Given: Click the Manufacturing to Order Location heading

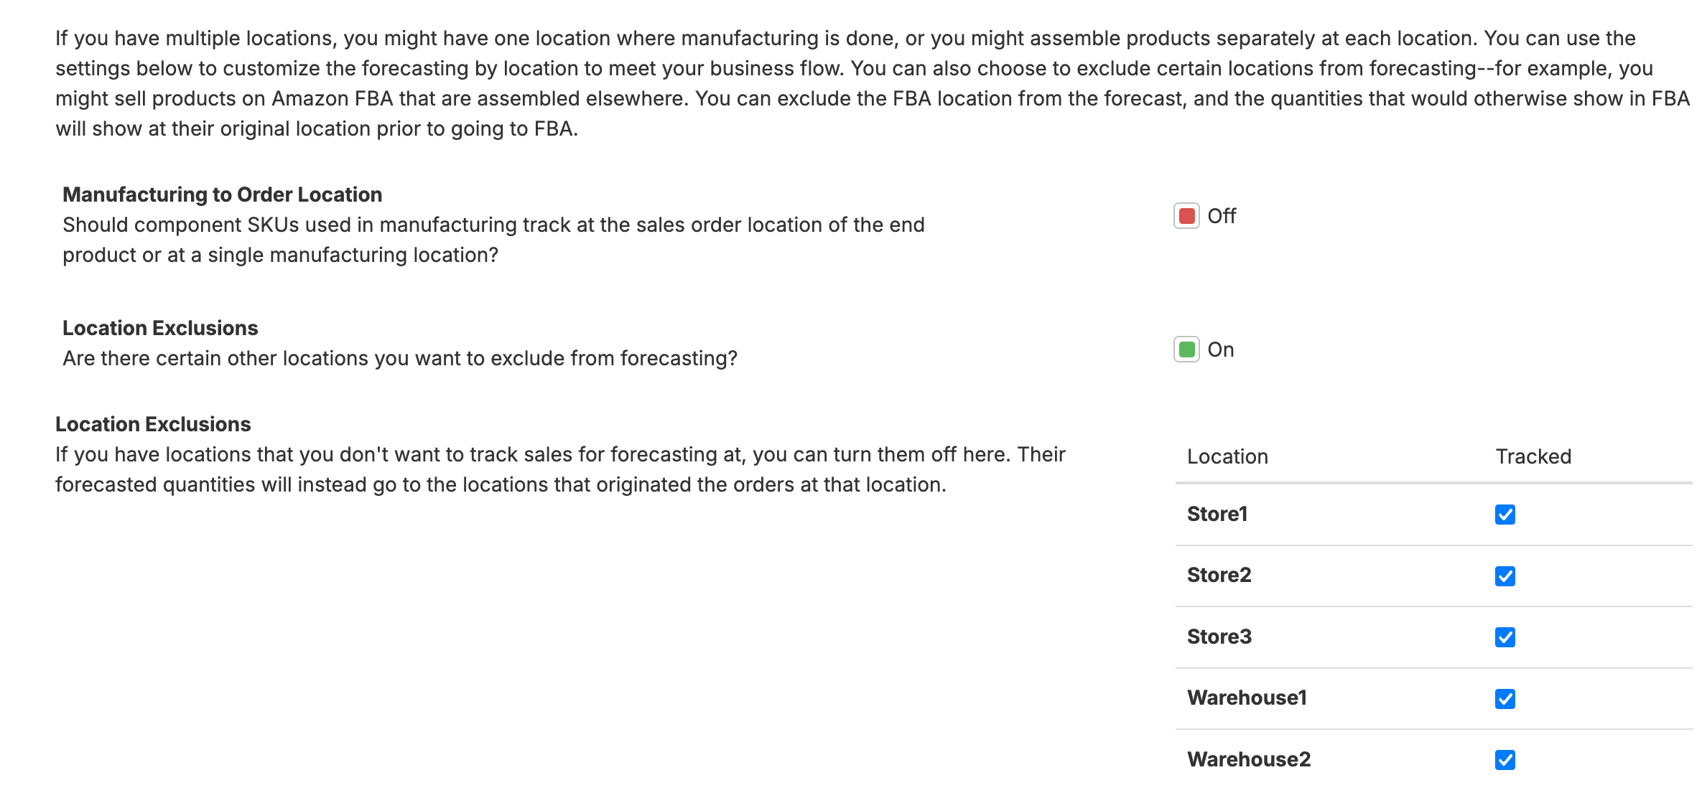Looking at the screenshot, I should click(x=222, y=194).
